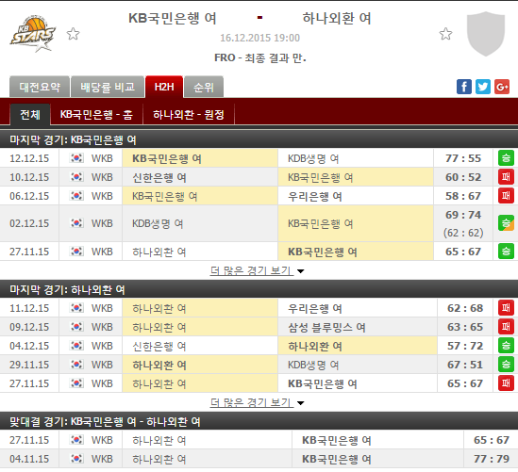The width and height of the screenshot is (518, 472).
Task: Select the 전체 sub-tab
Action: [x=30, y=114]
